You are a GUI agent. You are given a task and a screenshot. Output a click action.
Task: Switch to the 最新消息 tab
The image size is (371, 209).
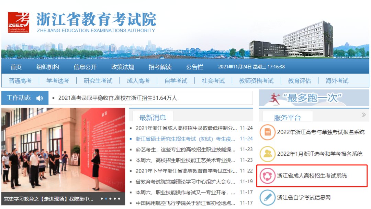(x=153, y=118)
